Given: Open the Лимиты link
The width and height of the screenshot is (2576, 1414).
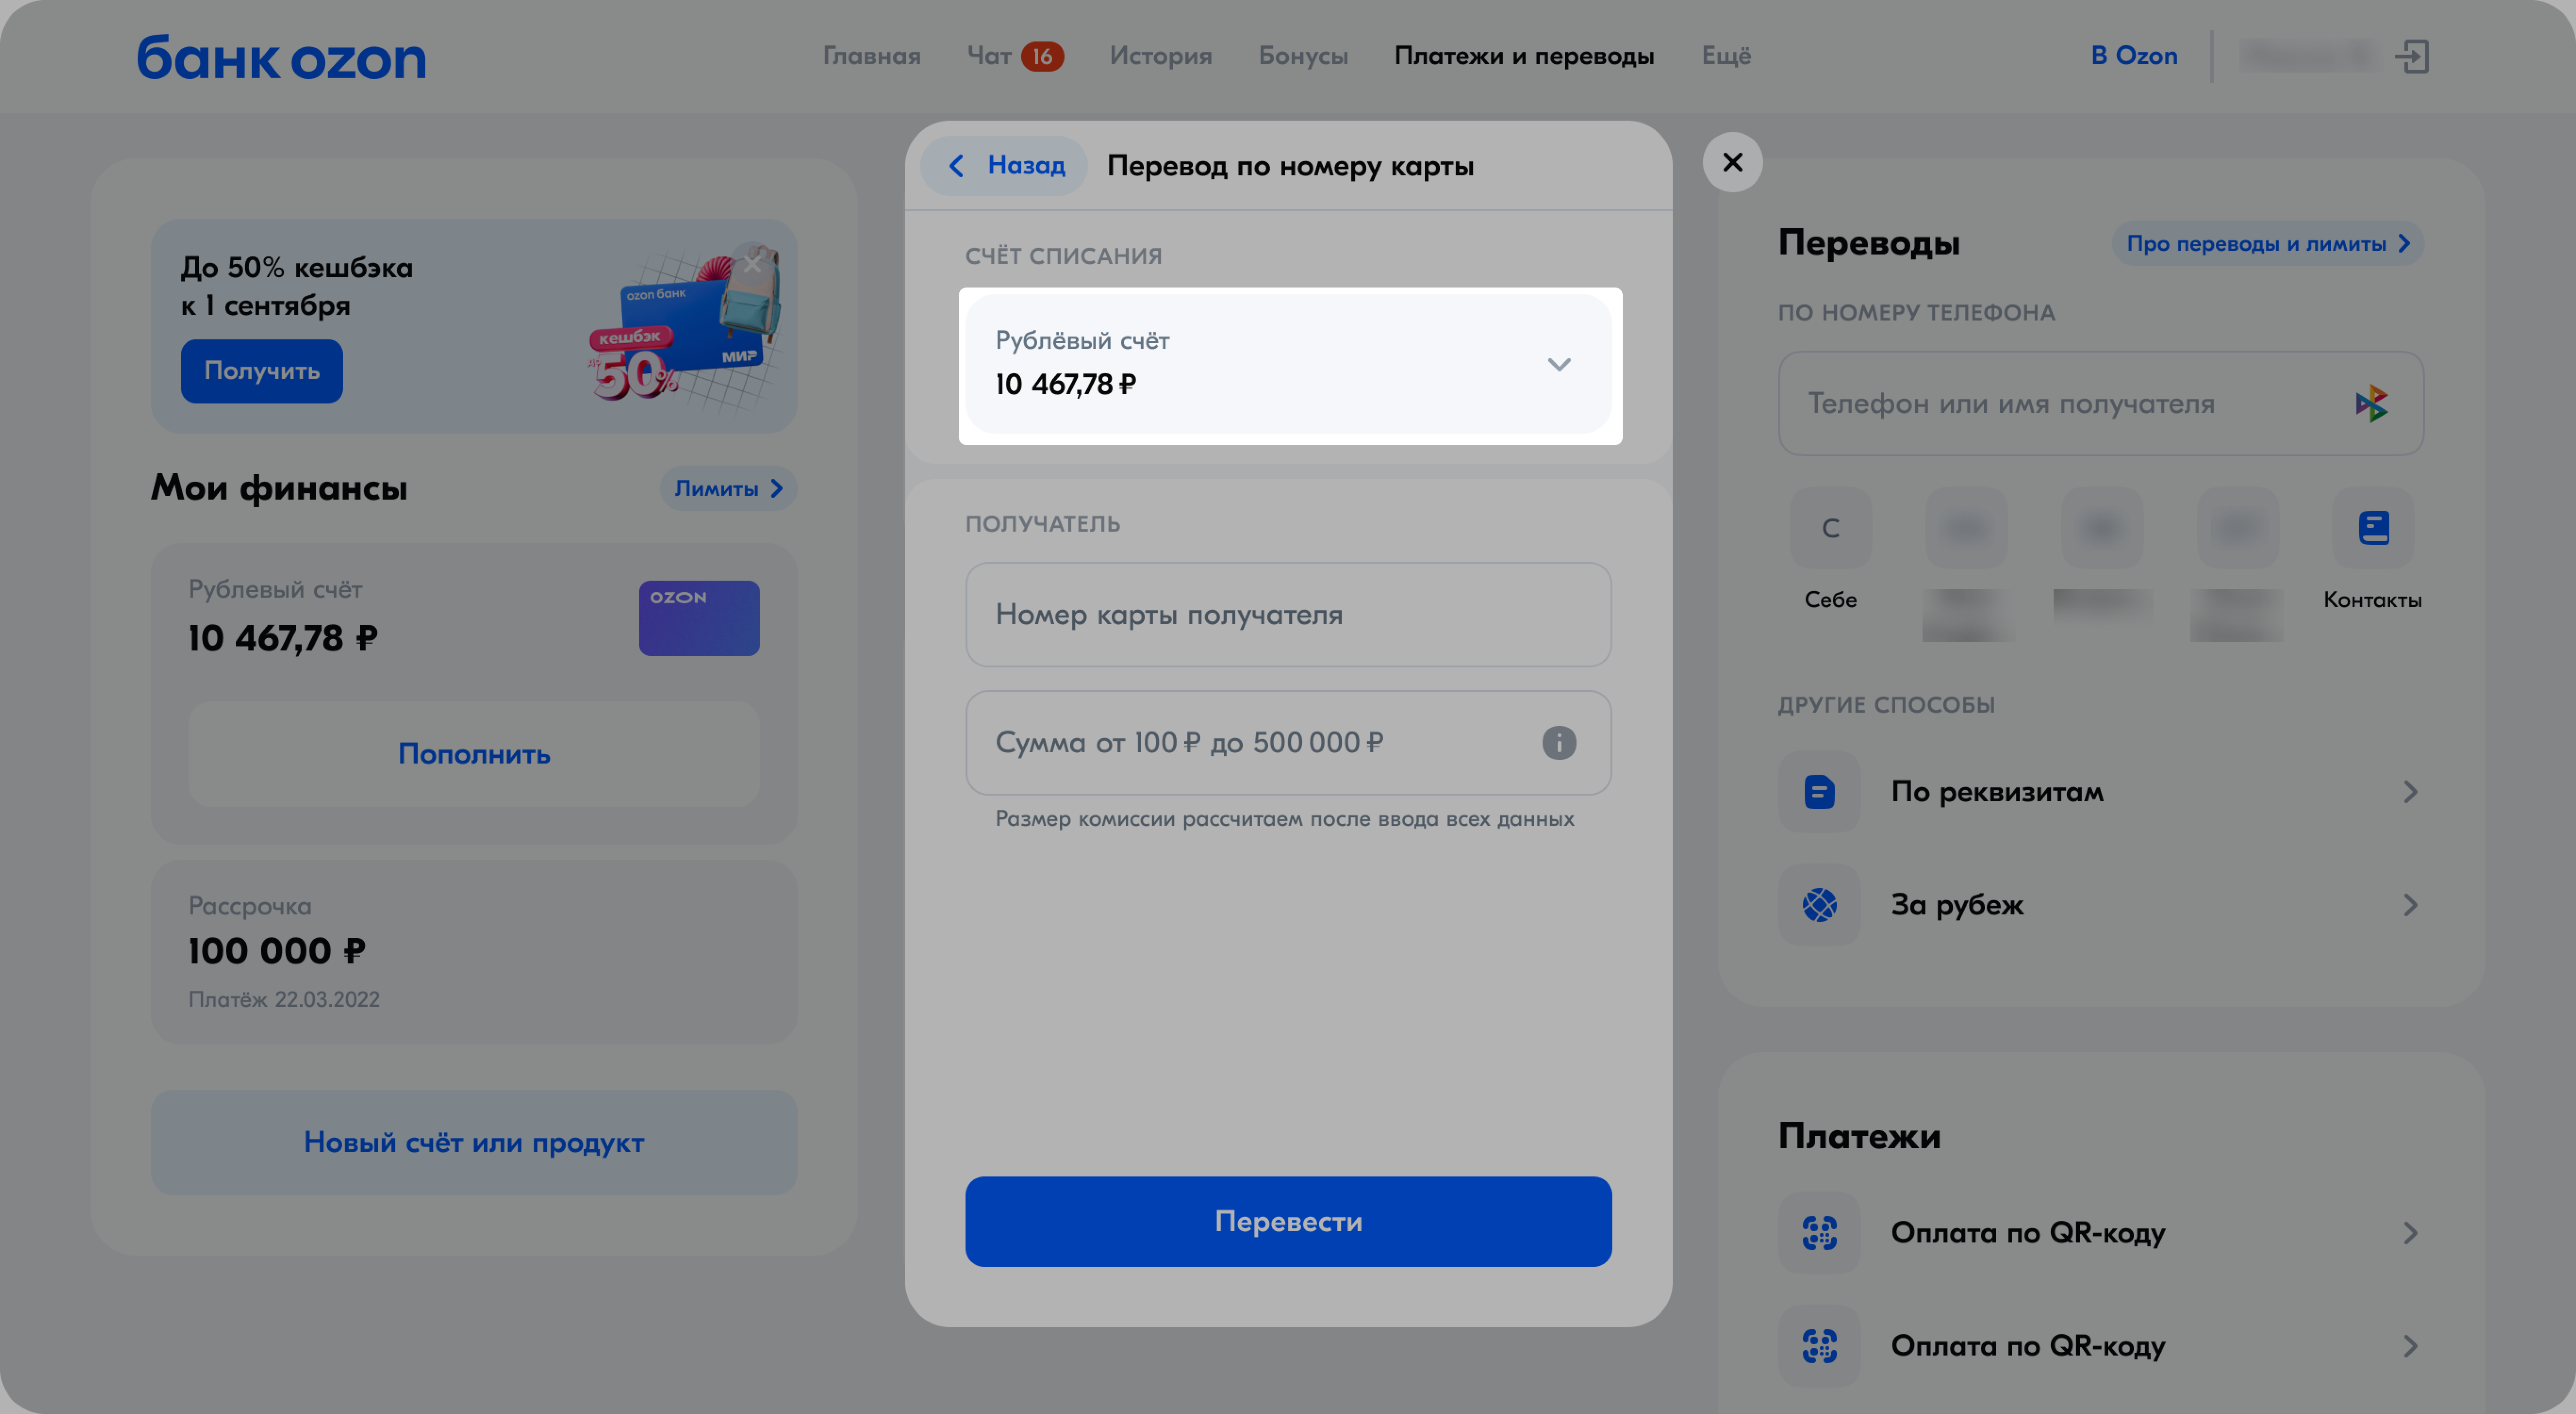Looking at the screenshot, I should click(728, 488).
